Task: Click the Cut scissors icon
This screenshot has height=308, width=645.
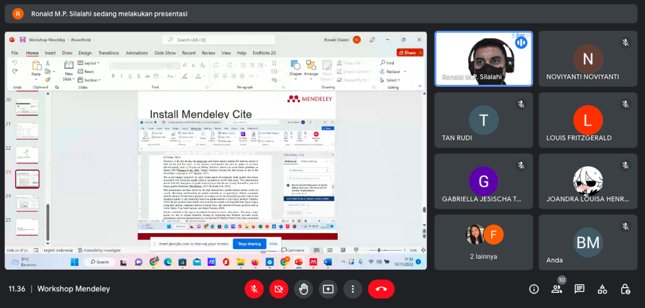Action: coord(48,63)
